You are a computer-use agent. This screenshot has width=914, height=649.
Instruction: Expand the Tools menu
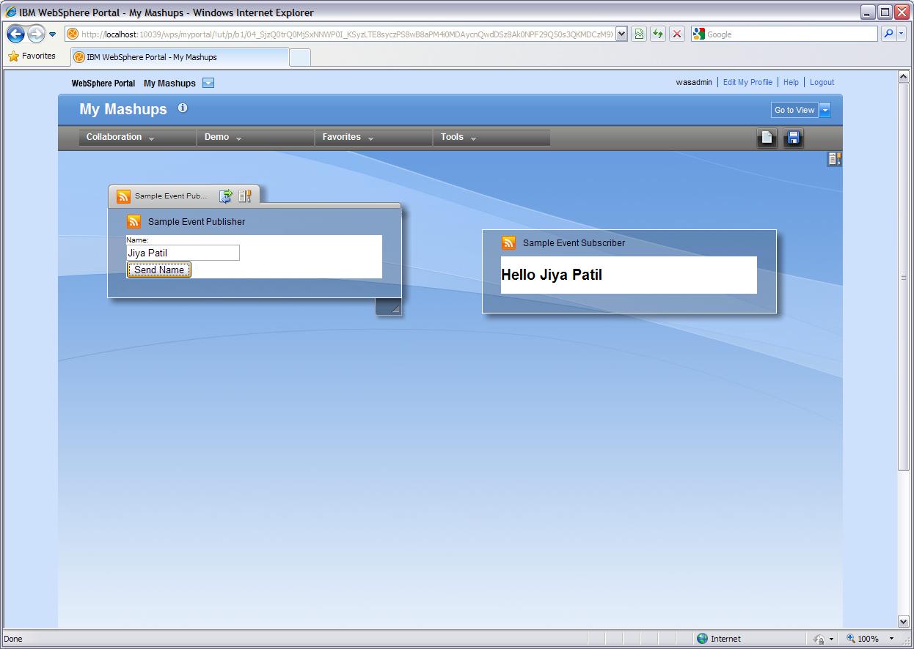tap(491, 137)
